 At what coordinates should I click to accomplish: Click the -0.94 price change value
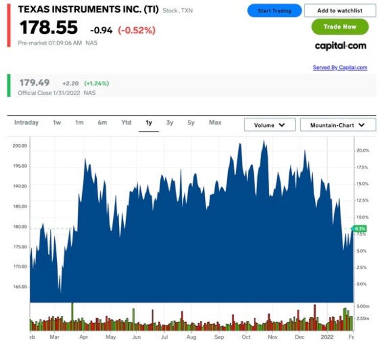click(x=101, y=30)
